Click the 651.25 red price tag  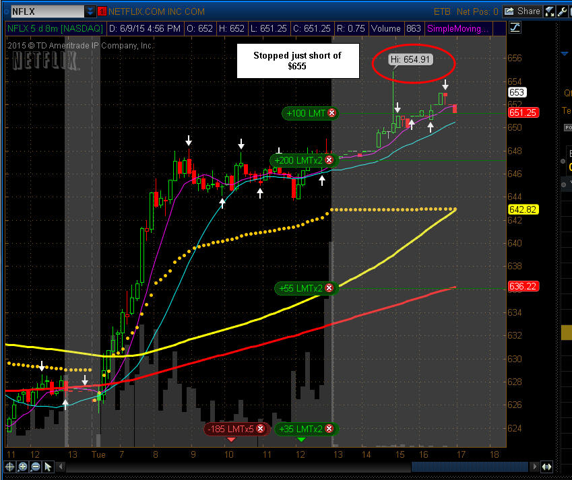click(x=523, y=112)
